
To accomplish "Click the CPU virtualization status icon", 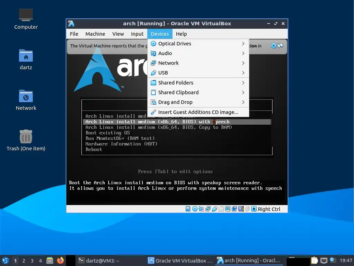I will click(241, 209).
